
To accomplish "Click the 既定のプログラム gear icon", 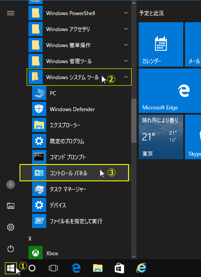I will (x=39, y=141).
